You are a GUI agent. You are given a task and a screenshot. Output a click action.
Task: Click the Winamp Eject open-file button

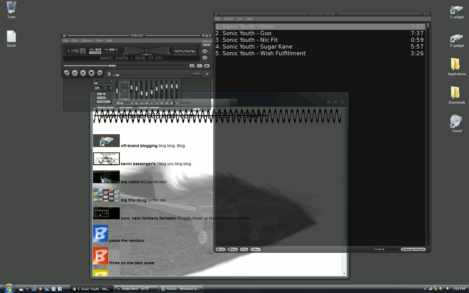point(192,66)
